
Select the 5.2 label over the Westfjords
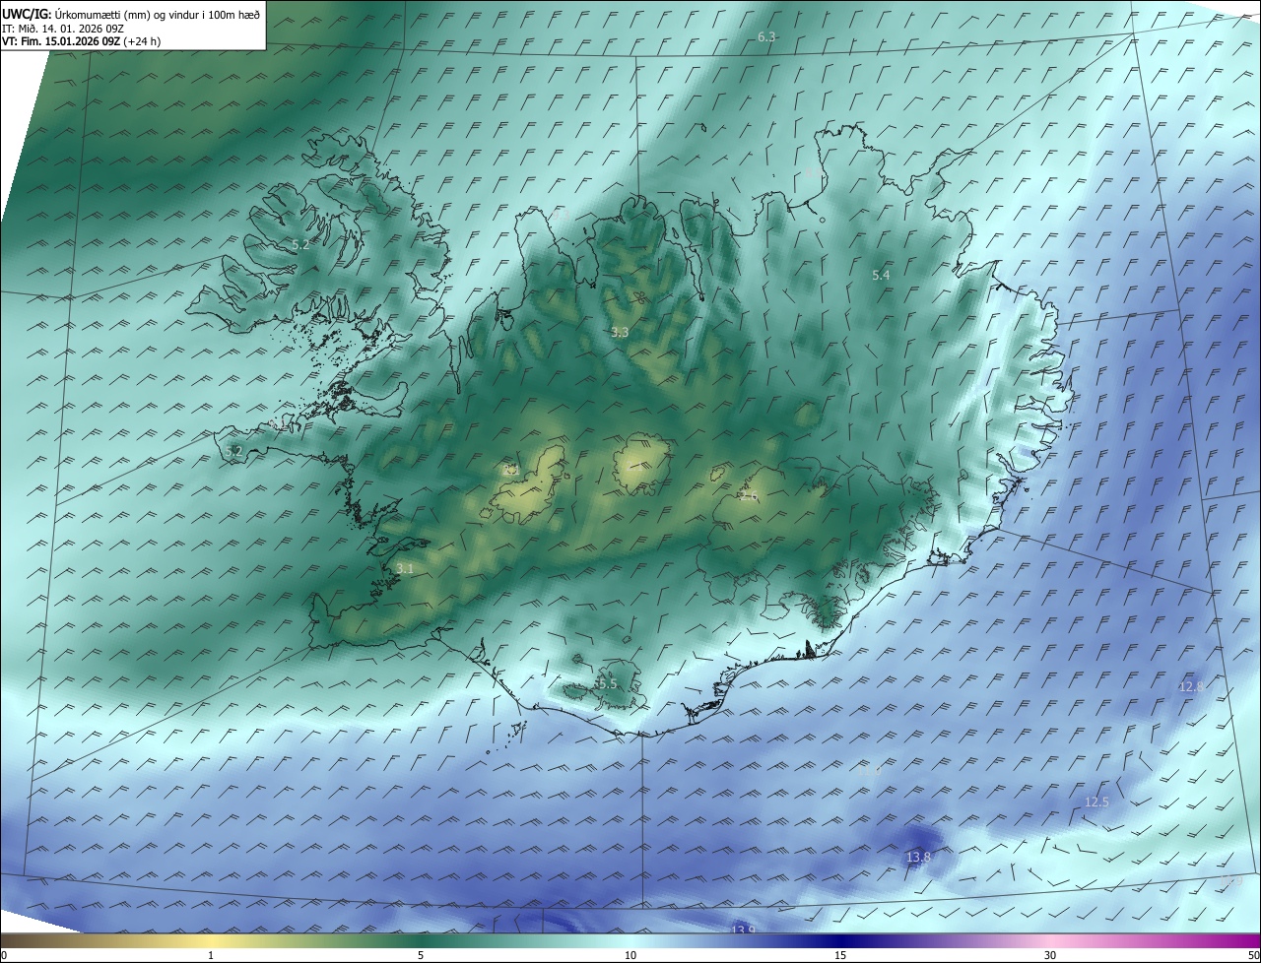300,244
